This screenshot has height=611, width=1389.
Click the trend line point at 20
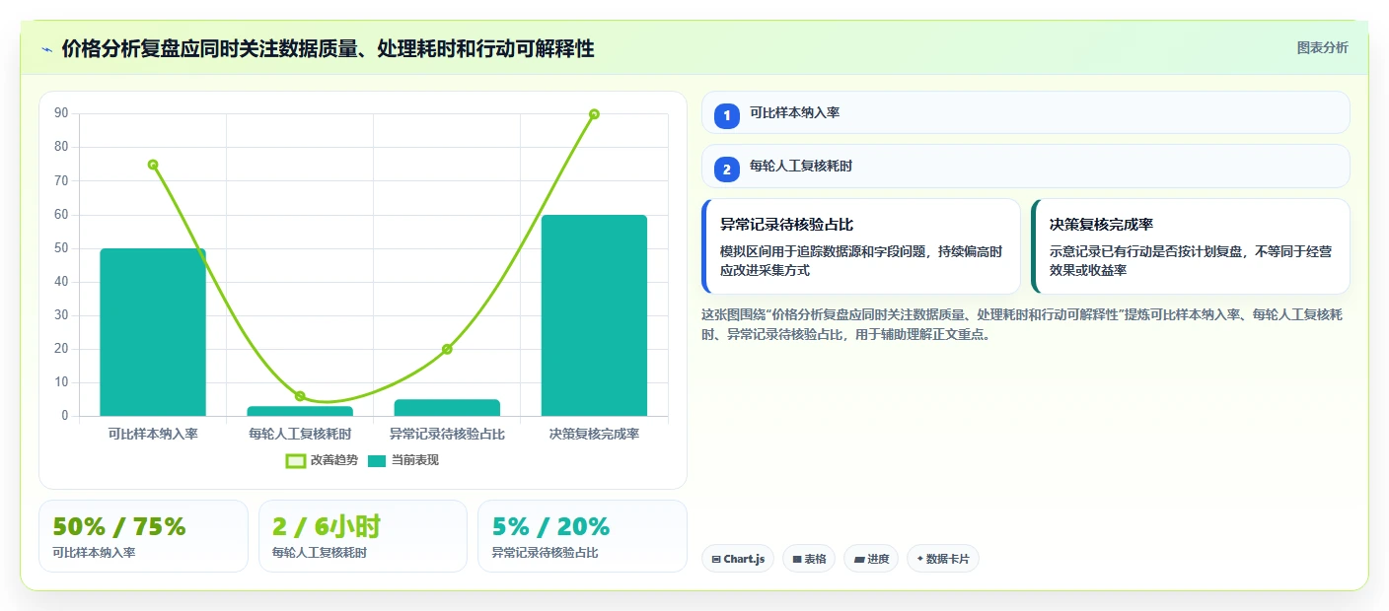coord(447,349)
